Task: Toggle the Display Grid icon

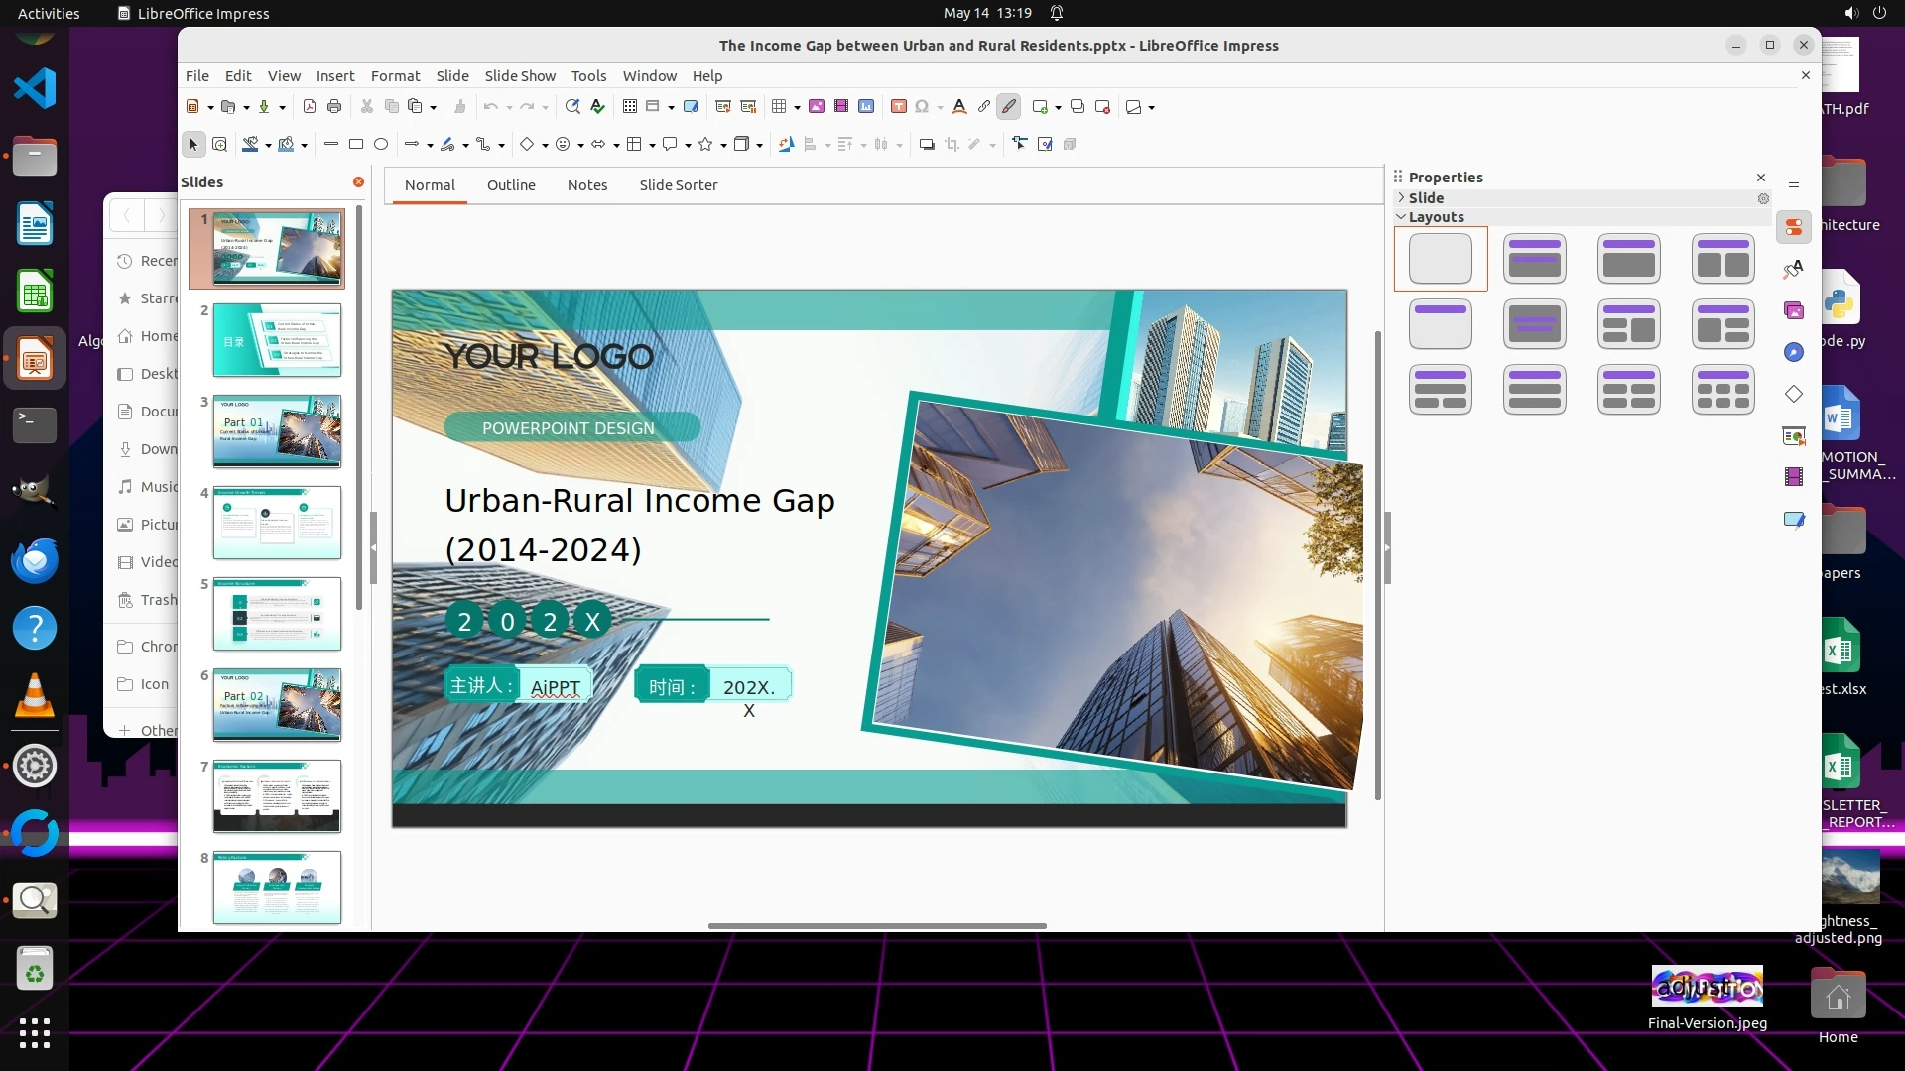Action: pyautogui.click(x=630, y=107)
